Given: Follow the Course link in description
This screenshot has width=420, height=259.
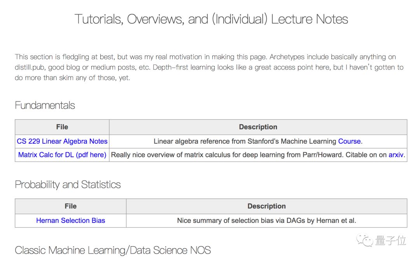Looking at the screenshot, I should pos(349,141).
